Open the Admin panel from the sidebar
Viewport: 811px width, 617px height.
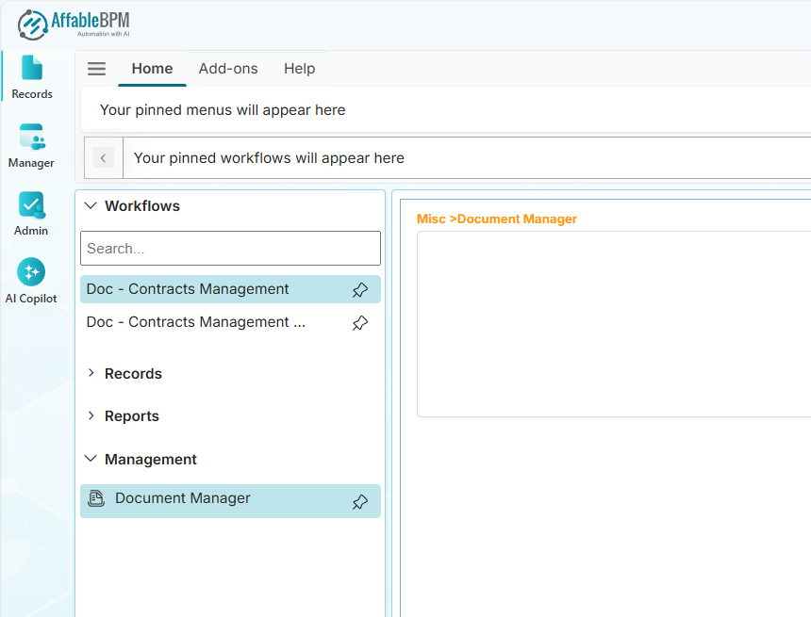point(32,213)
